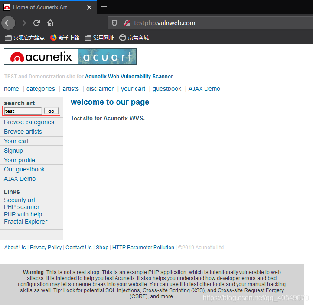Follow the PHP scanner link
Image resolution: width=313 pixels, height=306 pixels.
point(22,207)
